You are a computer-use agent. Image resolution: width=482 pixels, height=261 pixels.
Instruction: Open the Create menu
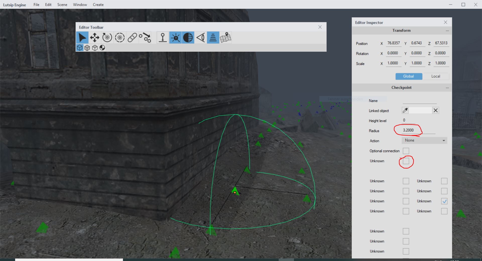98,5
